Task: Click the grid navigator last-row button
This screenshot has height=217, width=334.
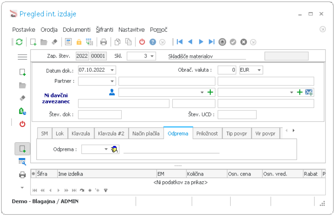Action: pyautogui.click(x=74, y=190)
